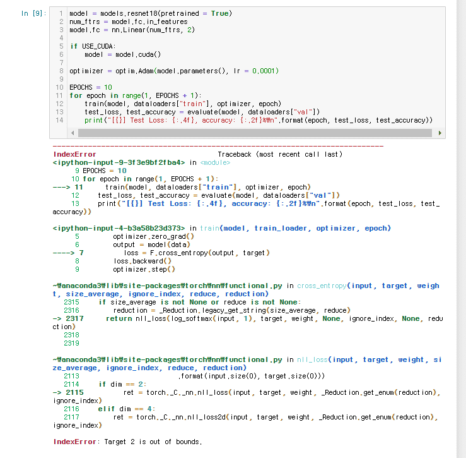Click the left scroll arrow of the code cell

(x=71, y=133)
